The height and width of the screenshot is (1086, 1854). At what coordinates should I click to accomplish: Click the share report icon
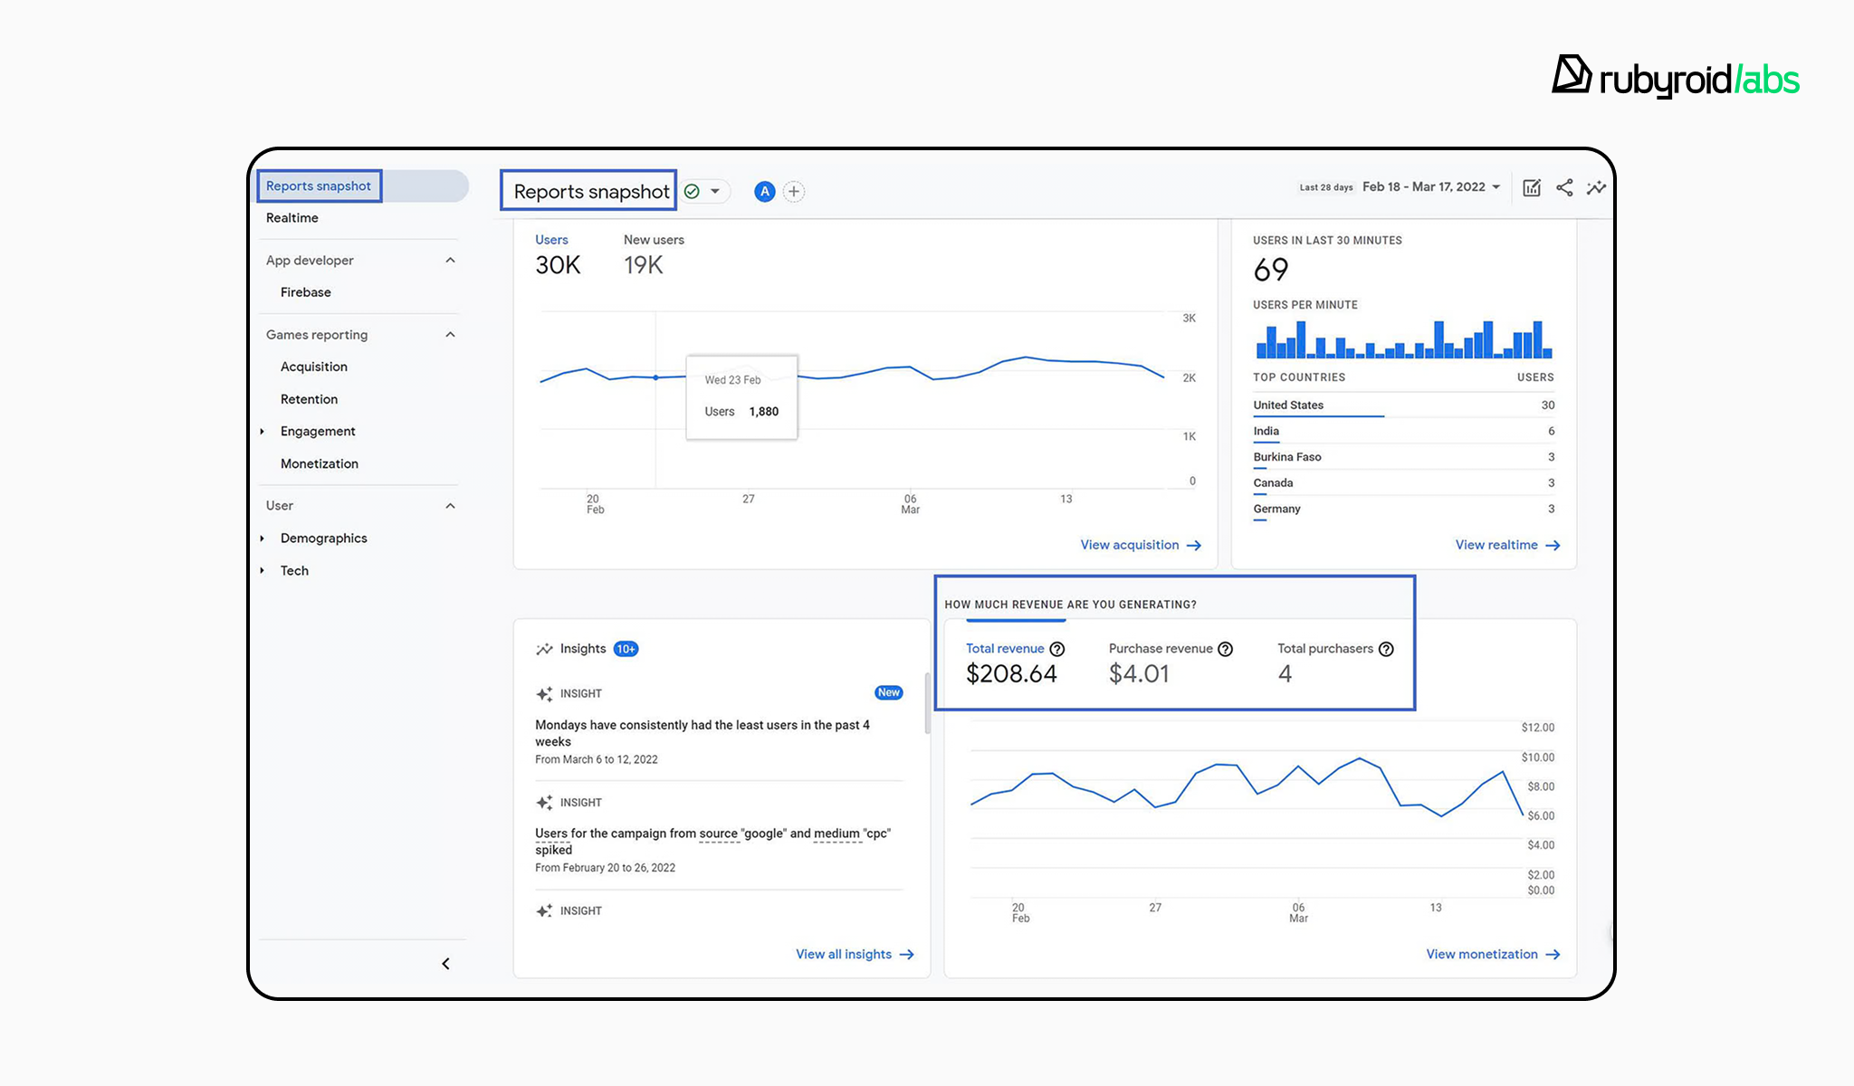1564,187
